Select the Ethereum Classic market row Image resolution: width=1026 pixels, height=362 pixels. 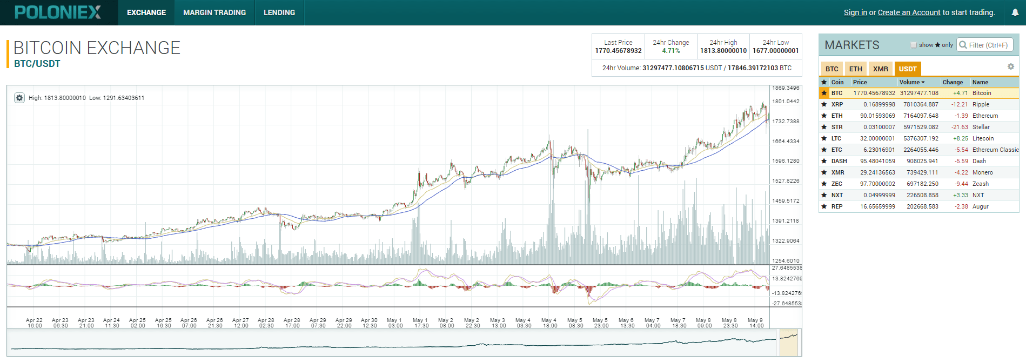point(919,150)
